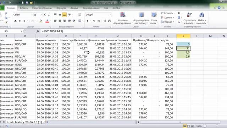Align text to top
227x128 pixels.
(55, 15)
